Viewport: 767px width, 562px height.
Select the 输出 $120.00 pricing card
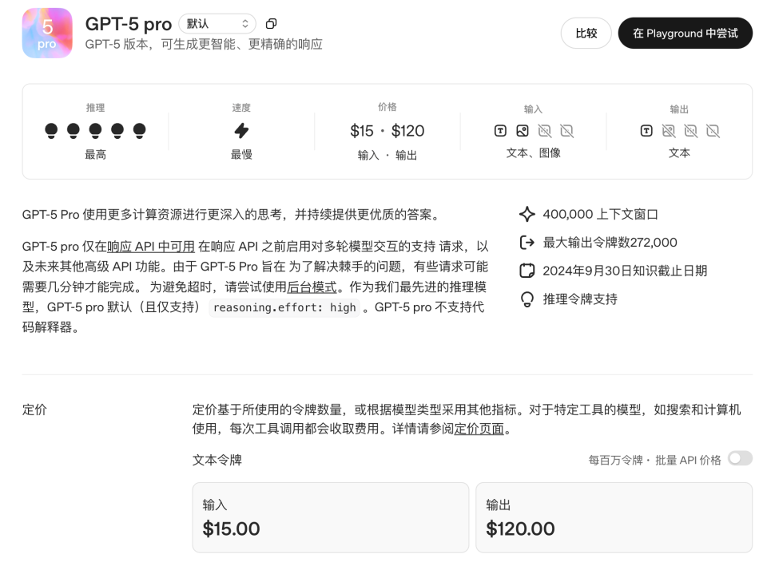pyautogui.click(x=614, y=517)
